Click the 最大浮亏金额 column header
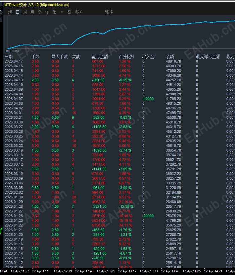The height and width of the screenshot is (275, 235). 208,57
